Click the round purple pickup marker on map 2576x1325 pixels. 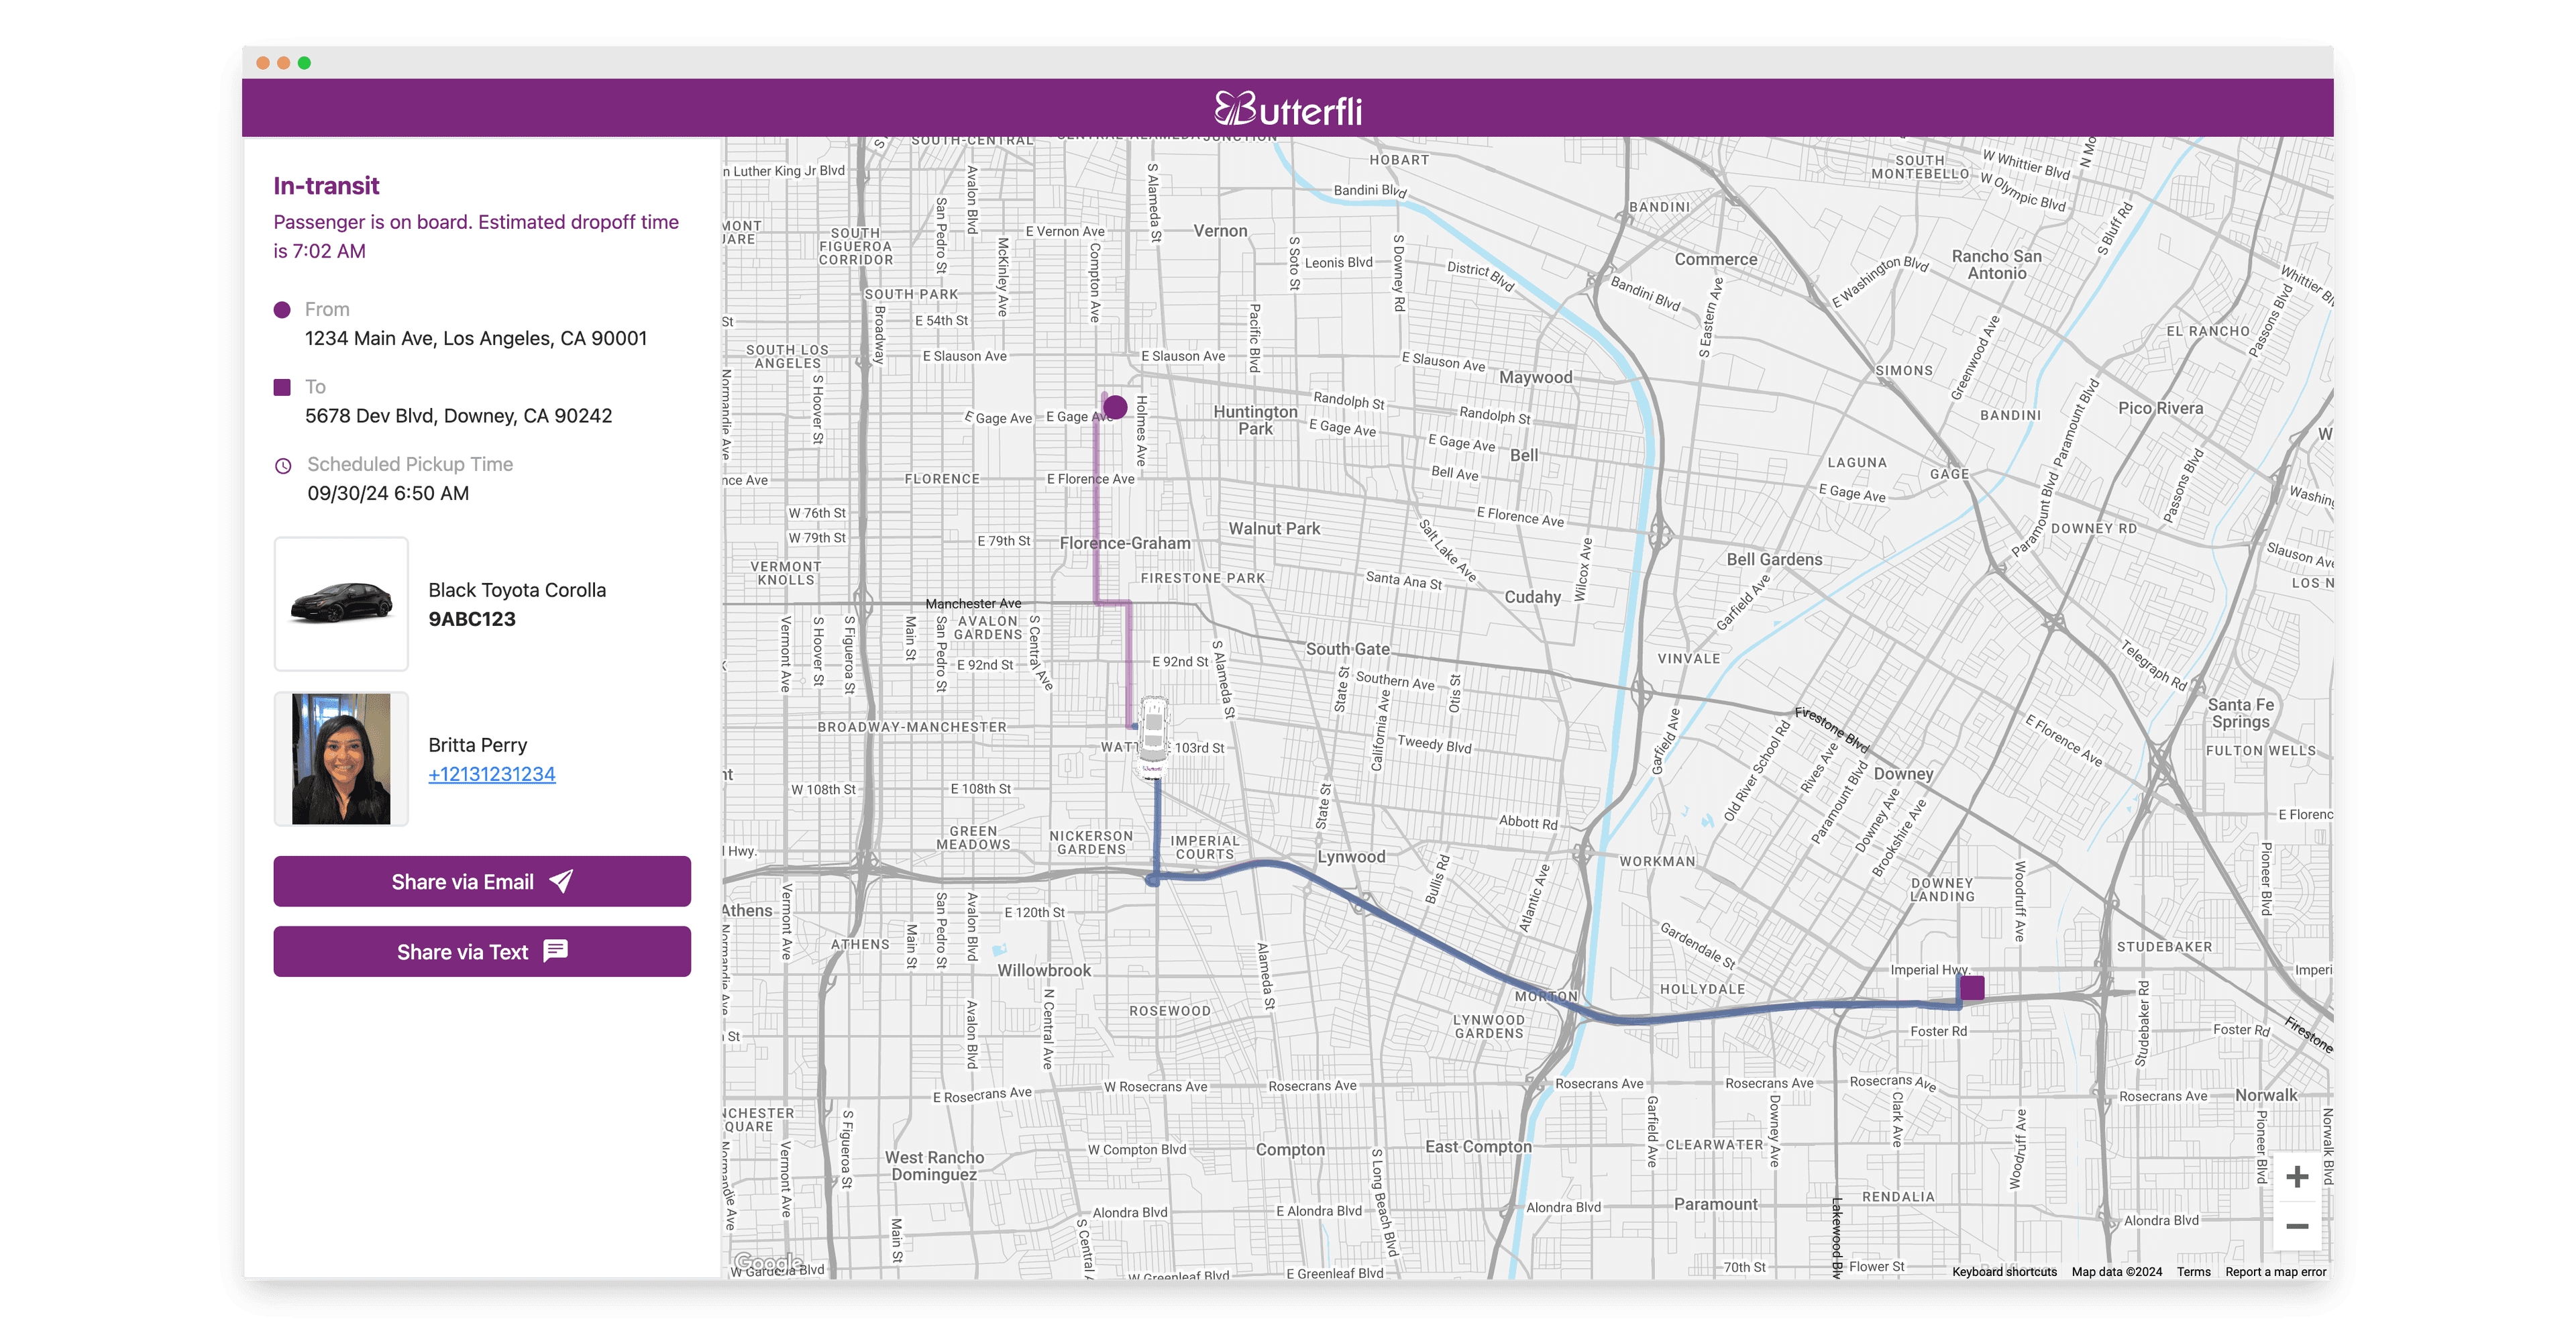point(1115,407)
